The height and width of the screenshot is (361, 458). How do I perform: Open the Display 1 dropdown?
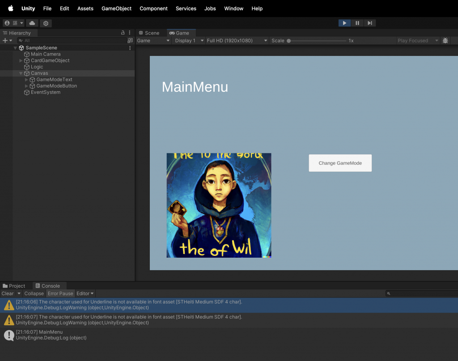(189, 41)
